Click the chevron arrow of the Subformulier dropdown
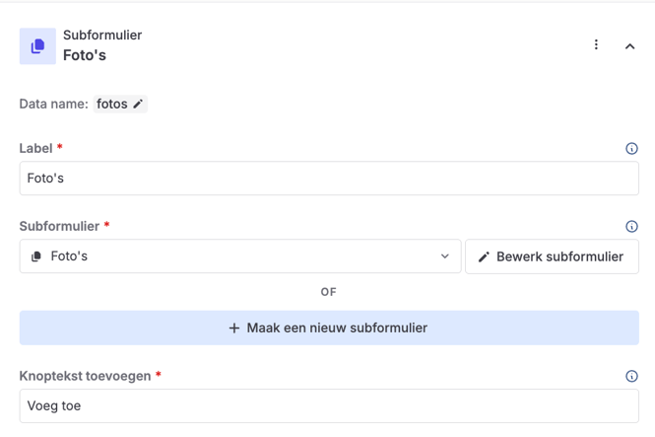This screenshot has height=437, width=655. coord(444,256)
